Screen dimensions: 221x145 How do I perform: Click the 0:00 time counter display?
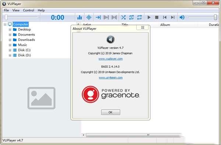pyautogui.click(x=57, y=17)
